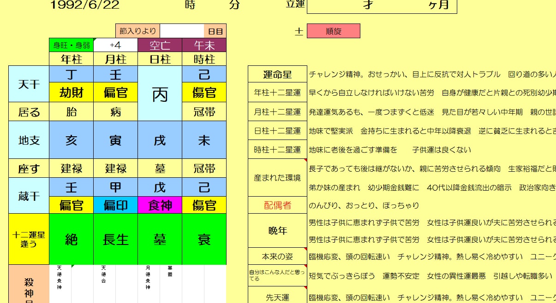Select the green 長生 cell
Image resolution: width=556 pixels, height=303 pixels.
(115, 239)
